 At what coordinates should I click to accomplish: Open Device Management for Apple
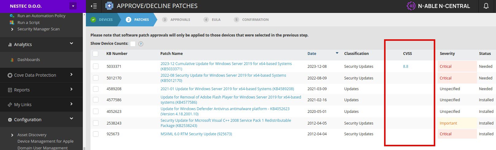(x=45, y=141)
